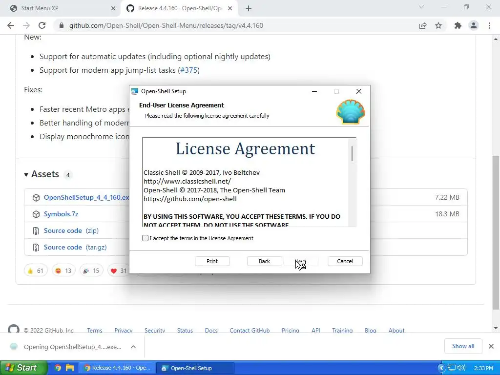This screenshot has height=375, width=500.
Task: Download Source code tar.gz
Action: tap(75, 247)
